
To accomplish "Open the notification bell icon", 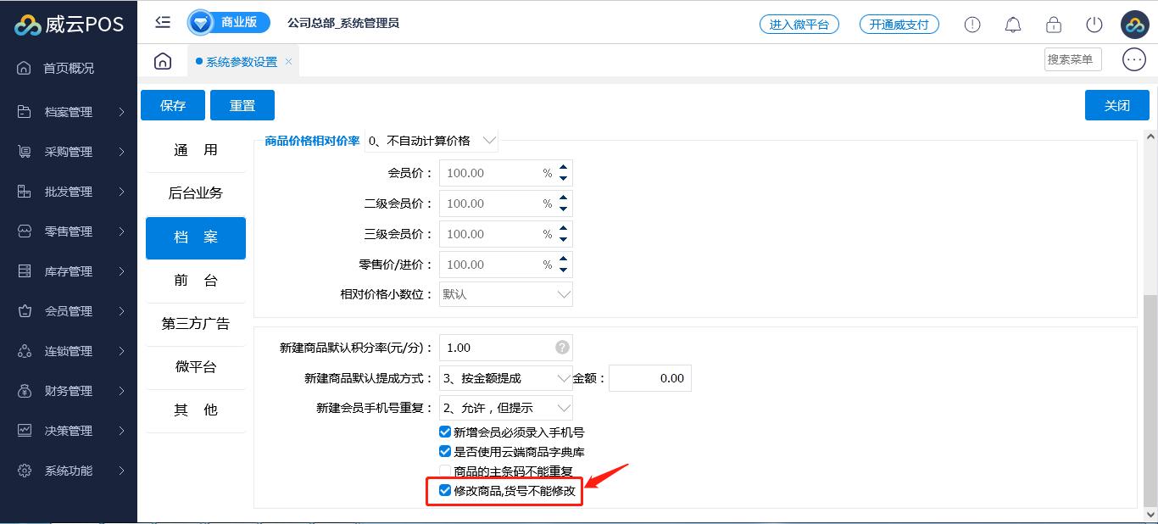I will 1013,25.
